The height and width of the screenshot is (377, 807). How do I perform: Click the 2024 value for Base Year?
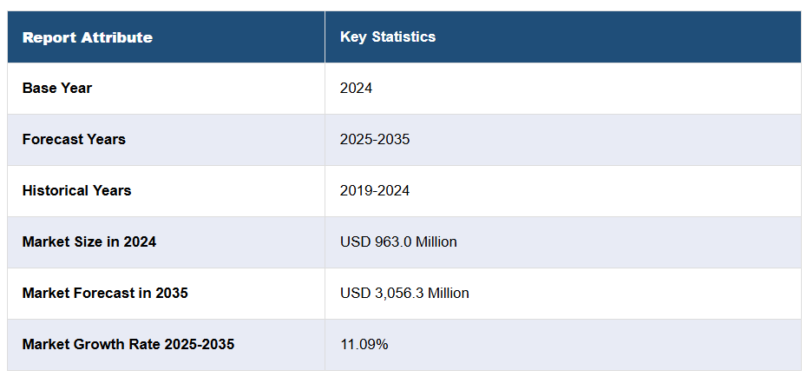pos(356,88)
